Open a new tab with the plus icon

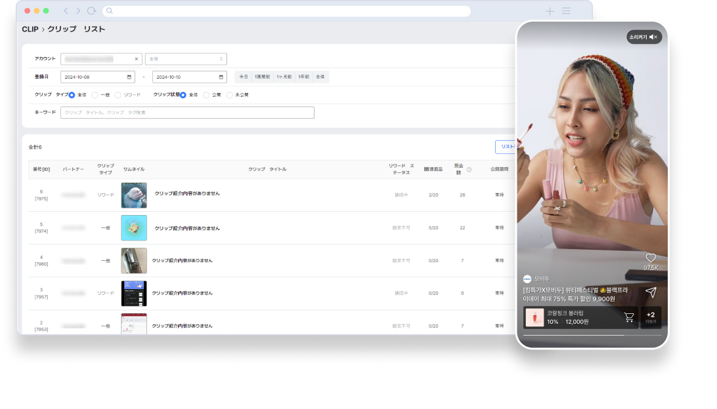point(550,11)
